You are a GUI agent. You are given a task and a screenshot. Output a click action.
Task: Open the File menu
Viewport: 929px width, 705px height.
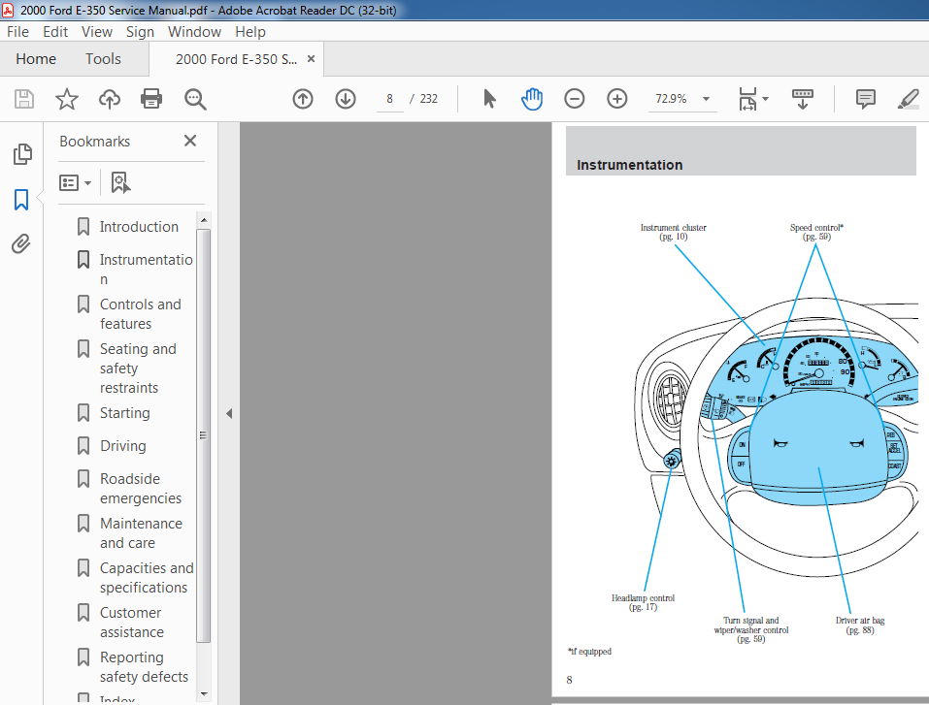[17, 32]
